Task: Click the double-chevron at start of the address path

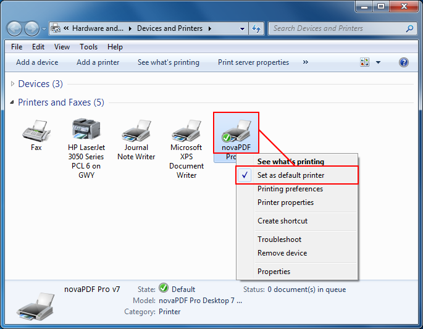Action: [x=66, y=28]
